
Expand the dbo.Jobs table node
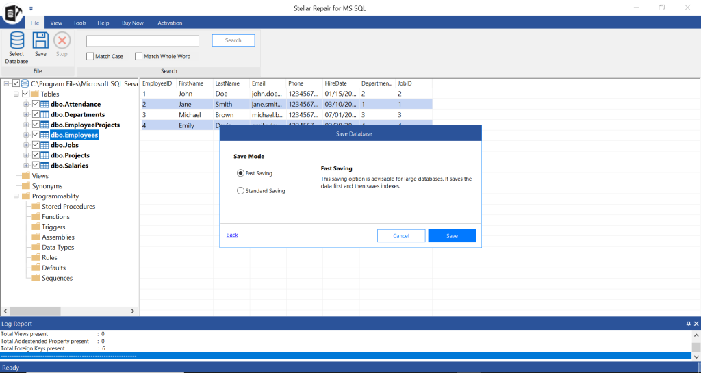pyautogui.click(x=27, y=145)
